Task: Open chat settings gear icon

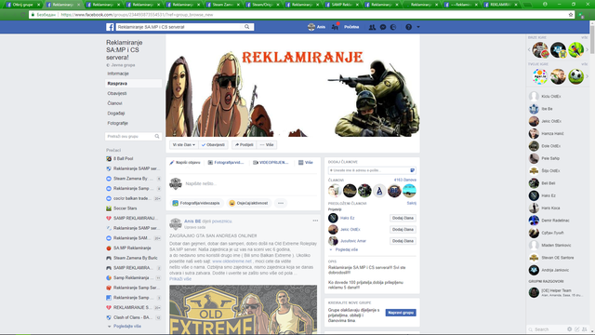Action: (x=569, y=329)
